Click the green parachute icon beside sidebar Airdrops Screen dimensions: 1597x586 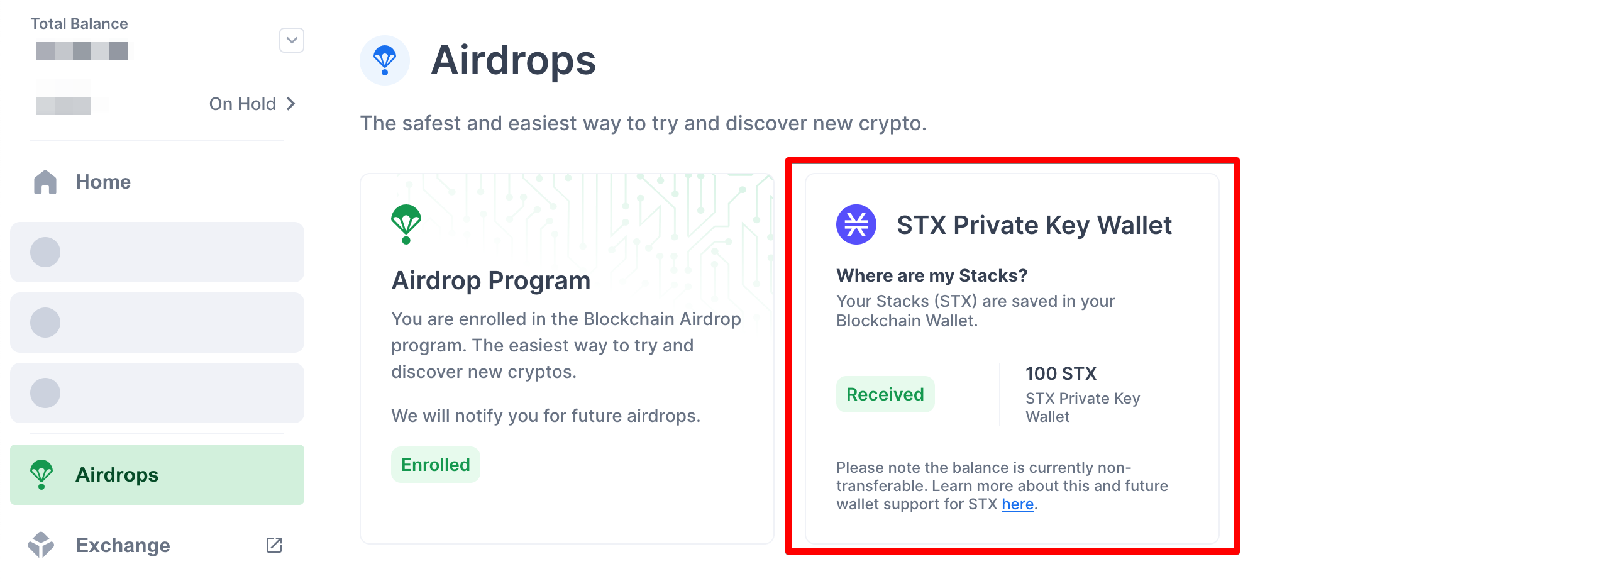click(x=41, y=475)
